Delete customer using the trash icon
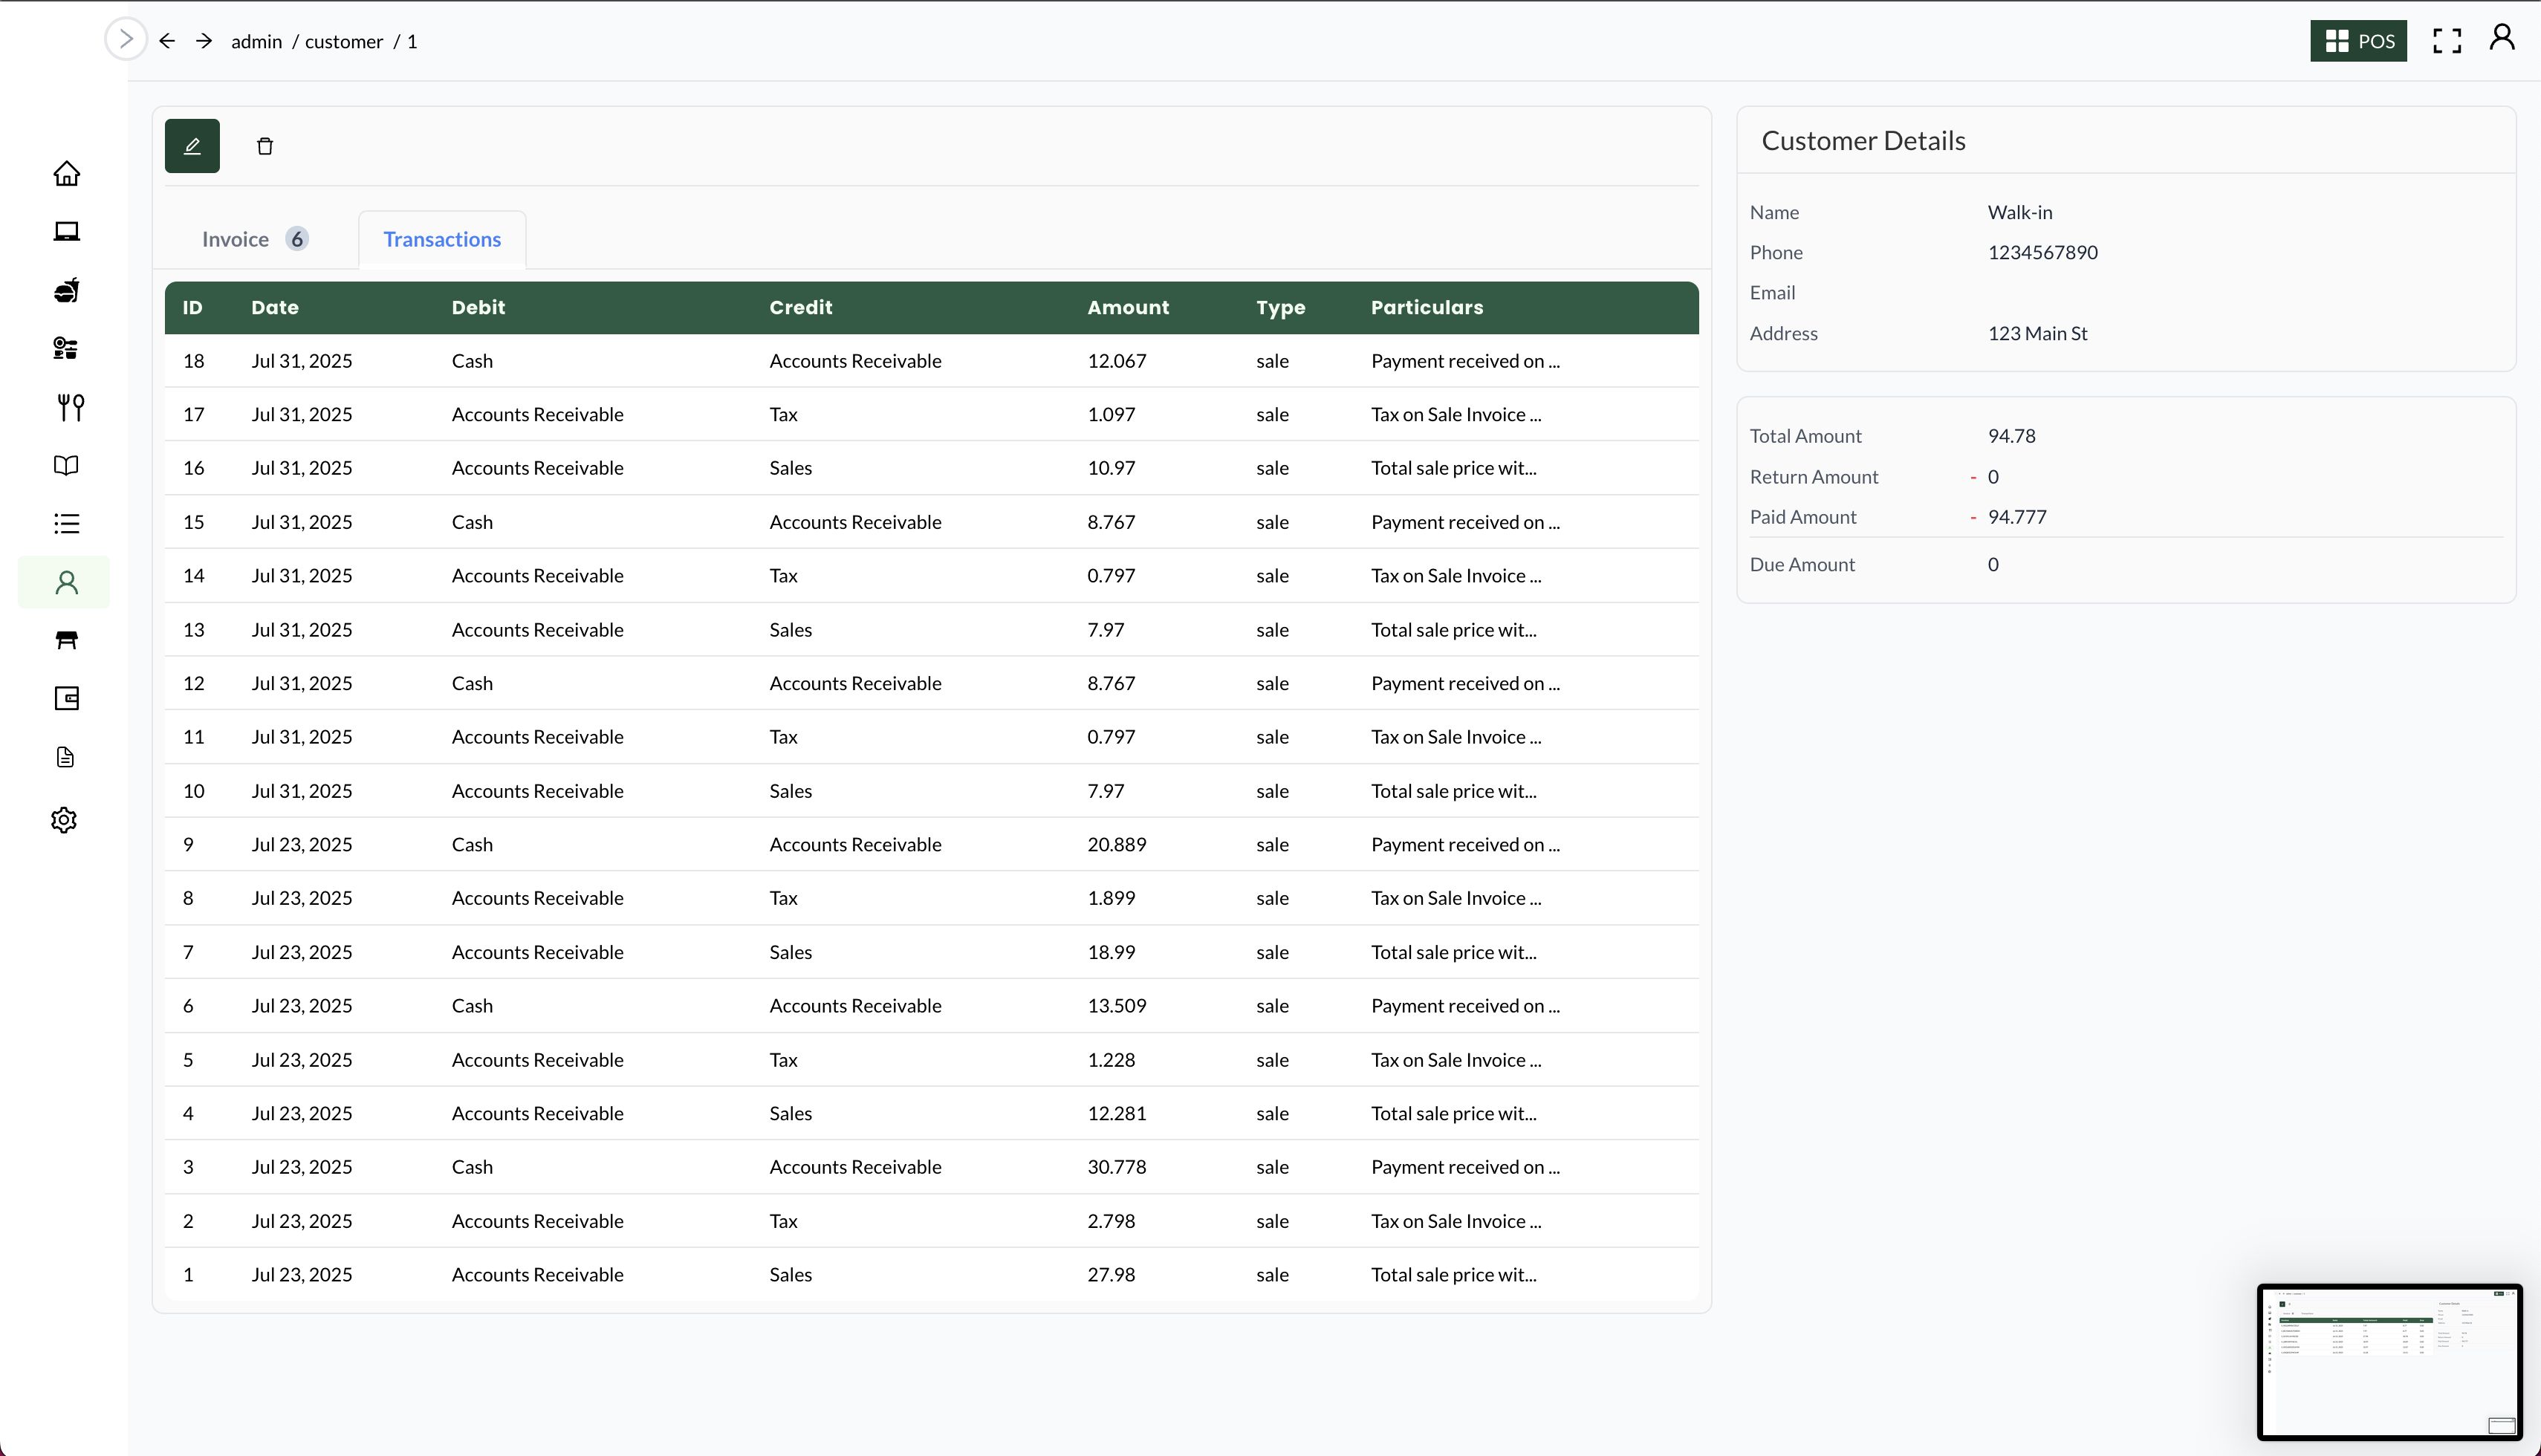The height and width of the screenshot is (1456, 2541). point(265,146)
